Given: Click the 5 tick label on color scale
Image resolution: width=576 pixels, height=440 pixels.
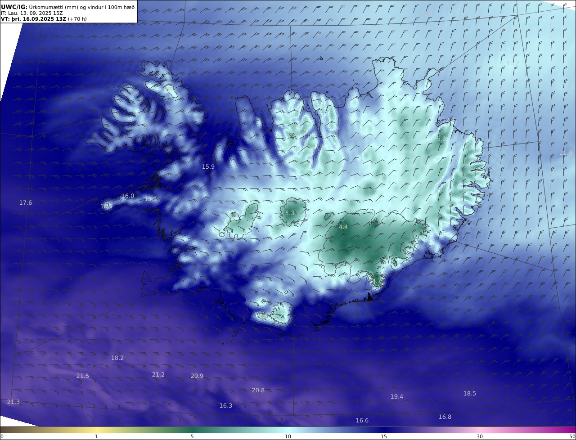Looking at the screenshot, I should click(192, 436).
